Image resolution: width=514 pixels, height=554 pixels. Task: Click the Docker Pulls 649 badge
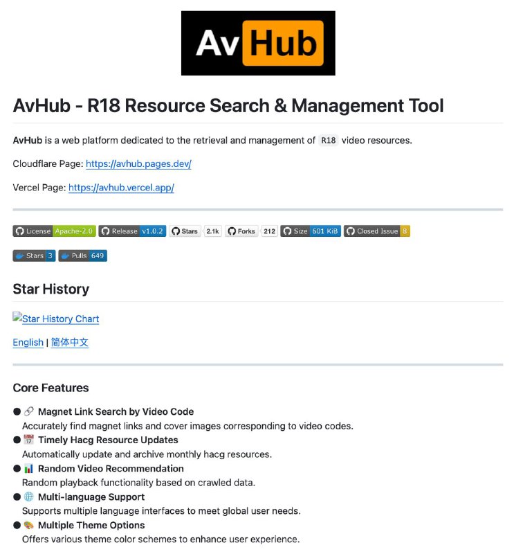tap(82, 256)
